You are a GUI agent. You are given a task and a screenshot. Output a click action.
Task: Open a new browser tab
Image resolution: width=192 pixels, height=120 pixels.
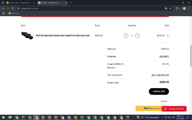click(71, 3)
